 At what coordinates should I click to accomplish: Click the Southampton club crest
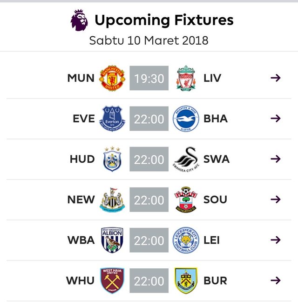click(x=186, y=200)
